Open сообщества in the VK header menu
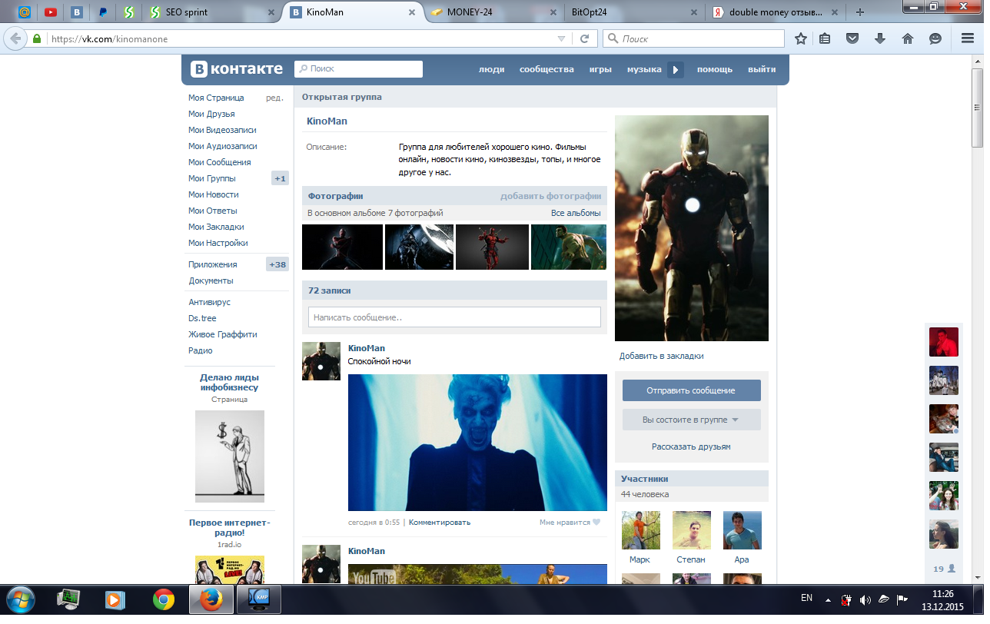The height and width of the screenshot is (624, 990). [x=546, y=69]
